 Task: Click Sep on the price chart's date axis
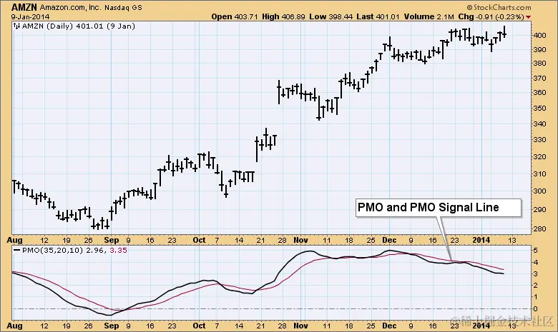112,241
